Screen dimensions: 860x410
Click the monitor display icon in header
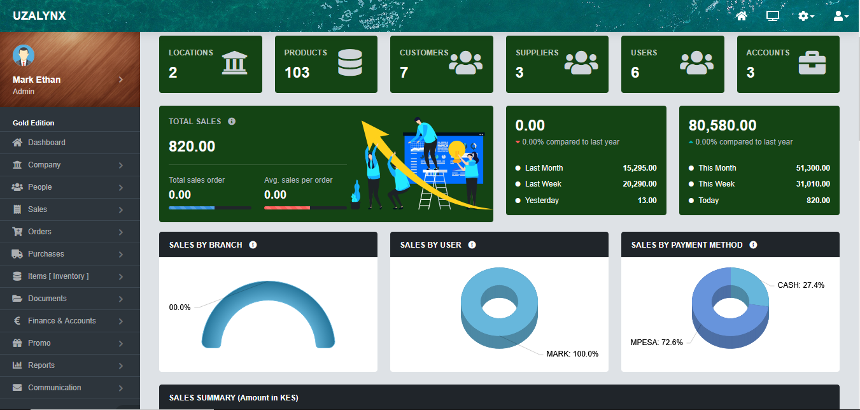point(773,16)
